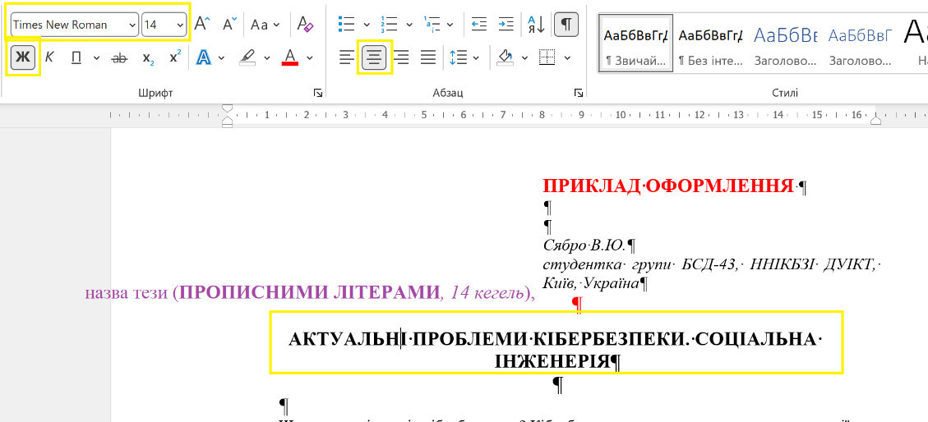928x422 pixels.
Task: Open line spacing options dropdown
Action: tap(459, 57)
